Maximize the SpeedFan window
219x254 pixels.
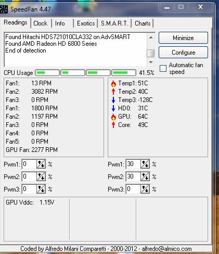(181, 7)
